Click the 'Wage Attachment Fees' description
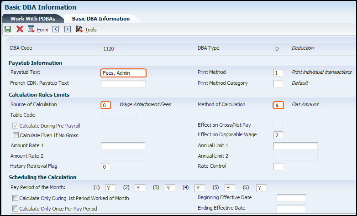The height and width of the screenshot is (216, 357). click(145, 104)
